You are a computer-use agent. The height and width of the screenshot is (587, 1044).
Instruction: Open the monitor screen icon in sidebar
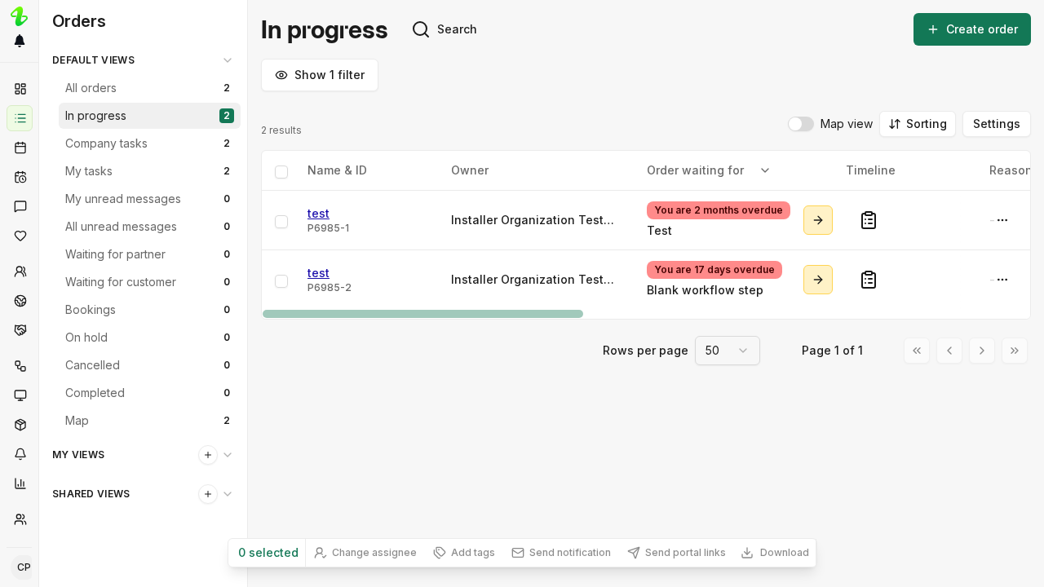click(20, 395)
